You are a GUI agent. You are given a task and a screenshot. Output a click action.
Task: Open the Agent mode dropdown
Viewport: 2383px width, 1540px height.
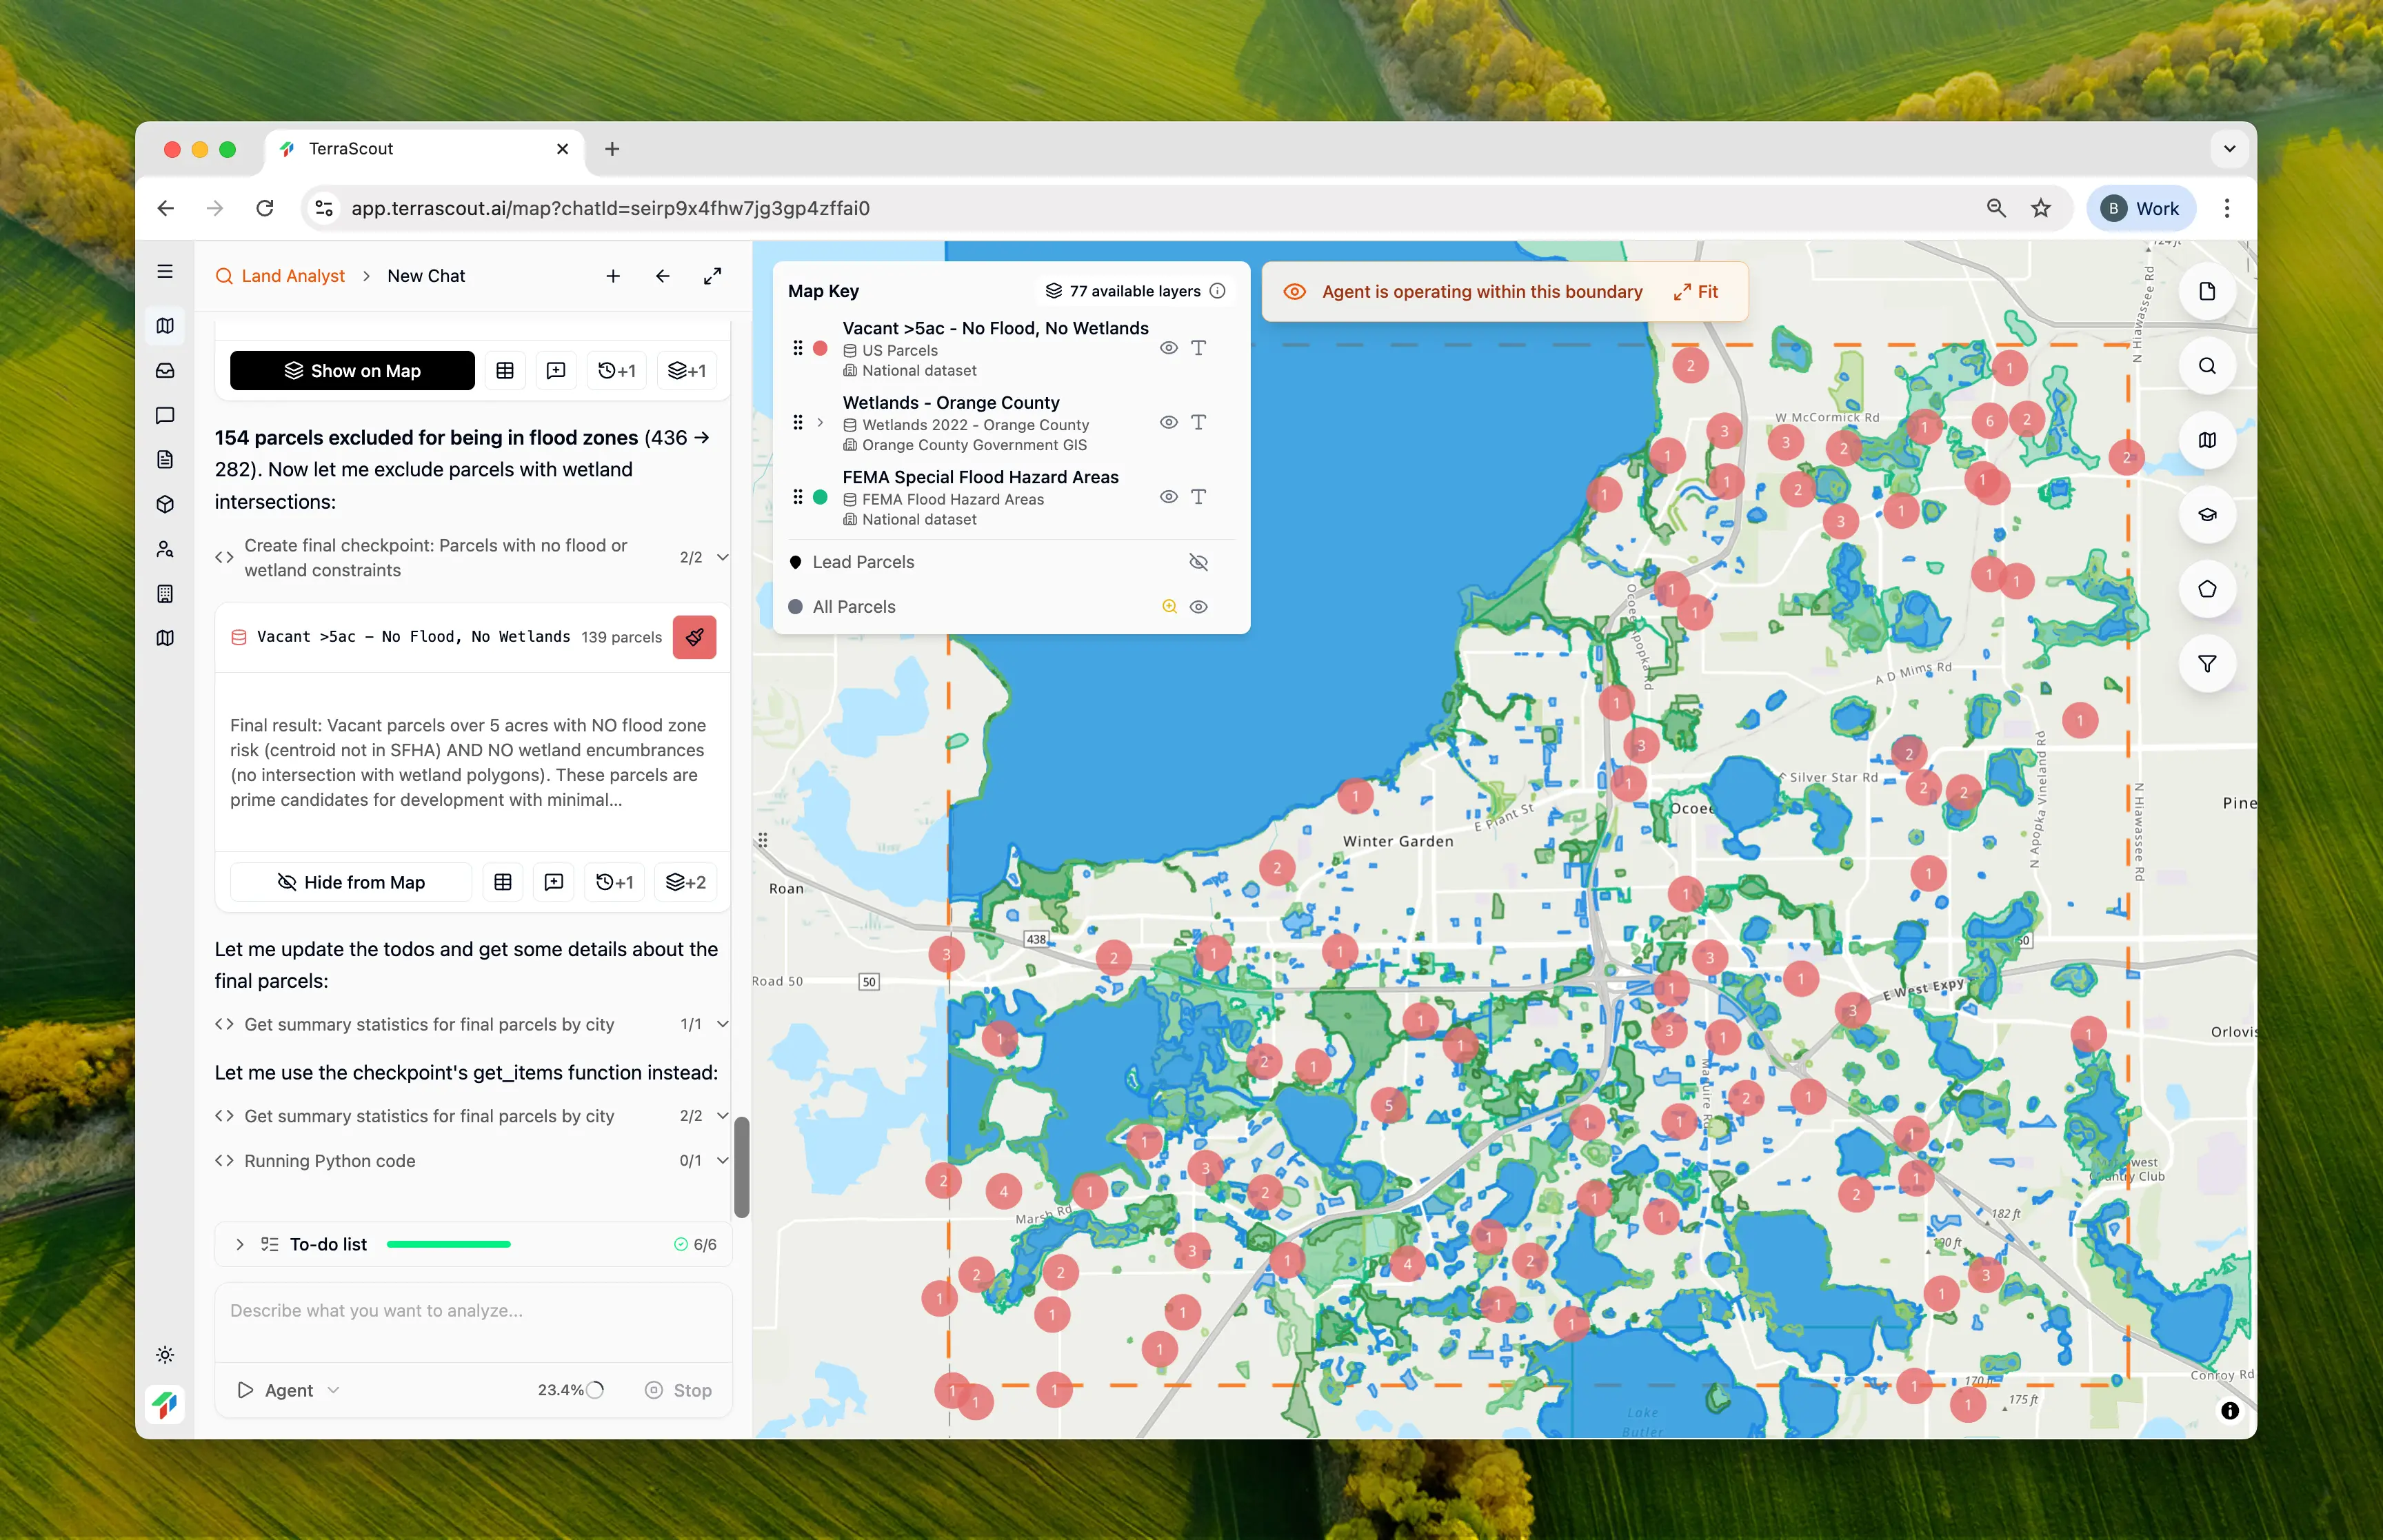[x=289, y=1390]
